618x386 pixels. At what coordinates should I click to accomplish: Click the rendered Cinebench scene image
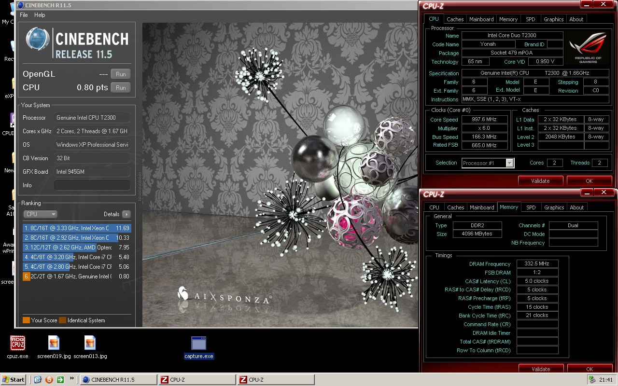click(280, 175)
